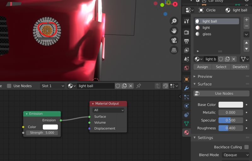Open the Material Output All dropdown
This screenshot has height=161, width=252.
click(x=108, y=110)
